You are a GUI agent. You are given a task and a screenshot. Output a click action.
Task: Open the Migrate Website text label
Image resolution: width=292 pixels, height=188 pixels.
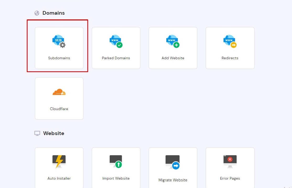point(173,180)
